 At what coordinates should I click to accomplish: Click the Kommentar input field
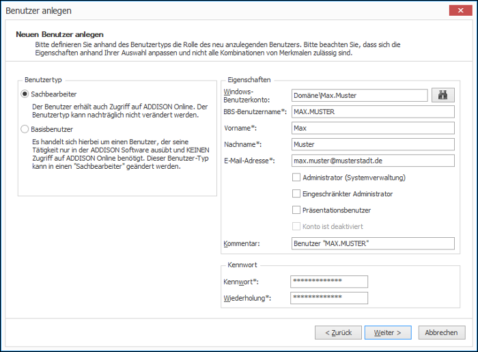tap(373, 243)
